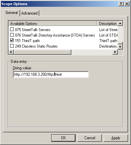Click the Available Options column header
This screenshot has width=131, height=145.
[53, 23]
